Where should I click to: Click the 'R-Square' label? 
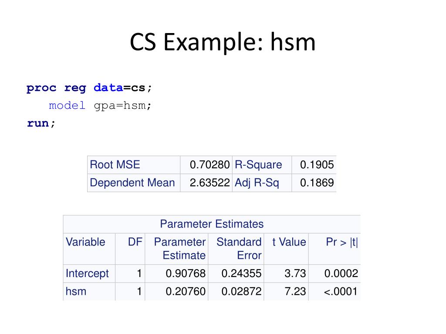pyautogui.click(x=258, y=165)
